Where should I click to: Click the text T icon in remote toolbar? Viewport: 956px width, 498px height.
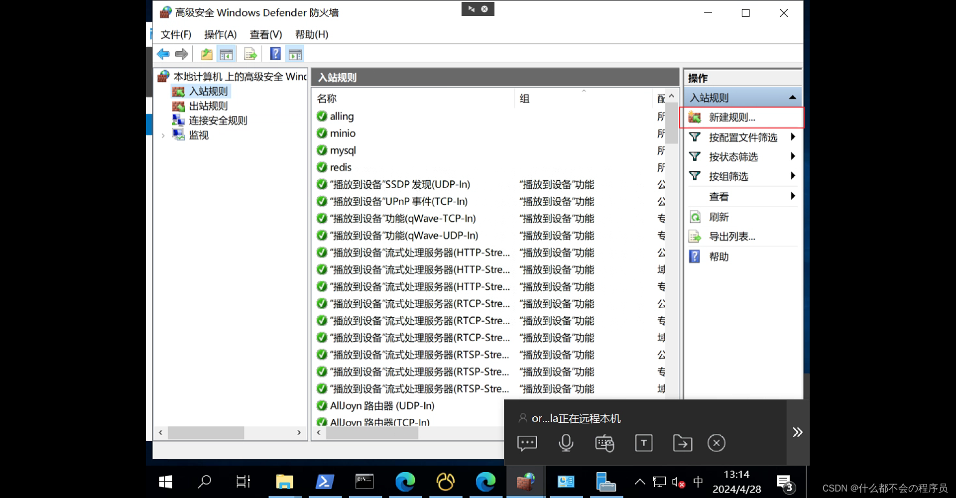coord(644,443)
